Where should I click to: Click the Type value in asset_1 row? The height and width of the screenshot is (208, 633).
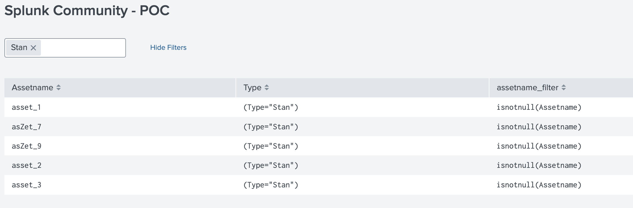[x=271, y=107]
